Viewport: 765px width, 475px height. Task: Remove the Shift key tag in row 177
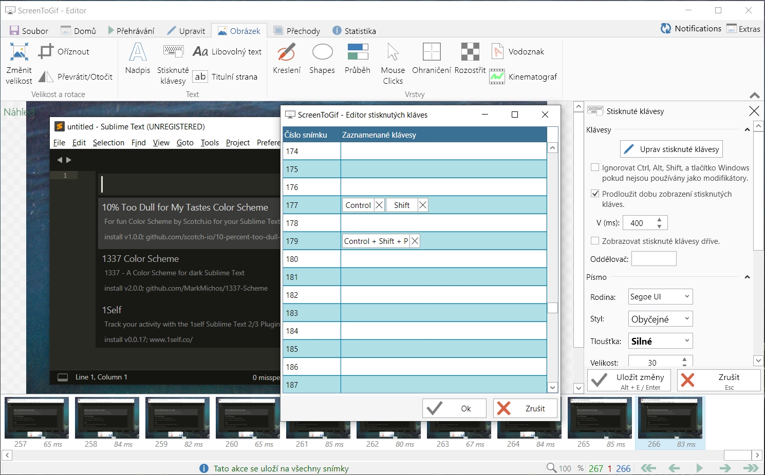pos(423,205)
